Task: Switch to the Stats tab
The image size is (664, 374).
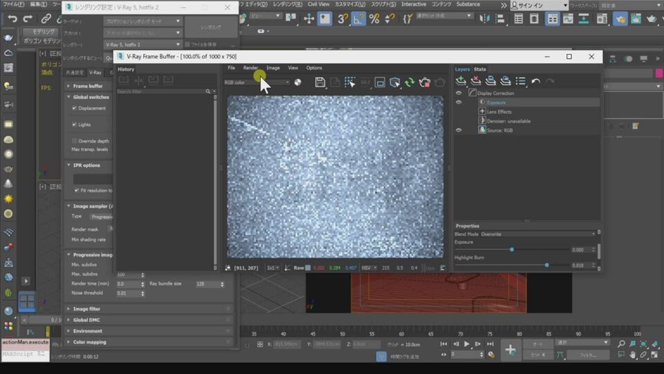Action: click(480, 69)
